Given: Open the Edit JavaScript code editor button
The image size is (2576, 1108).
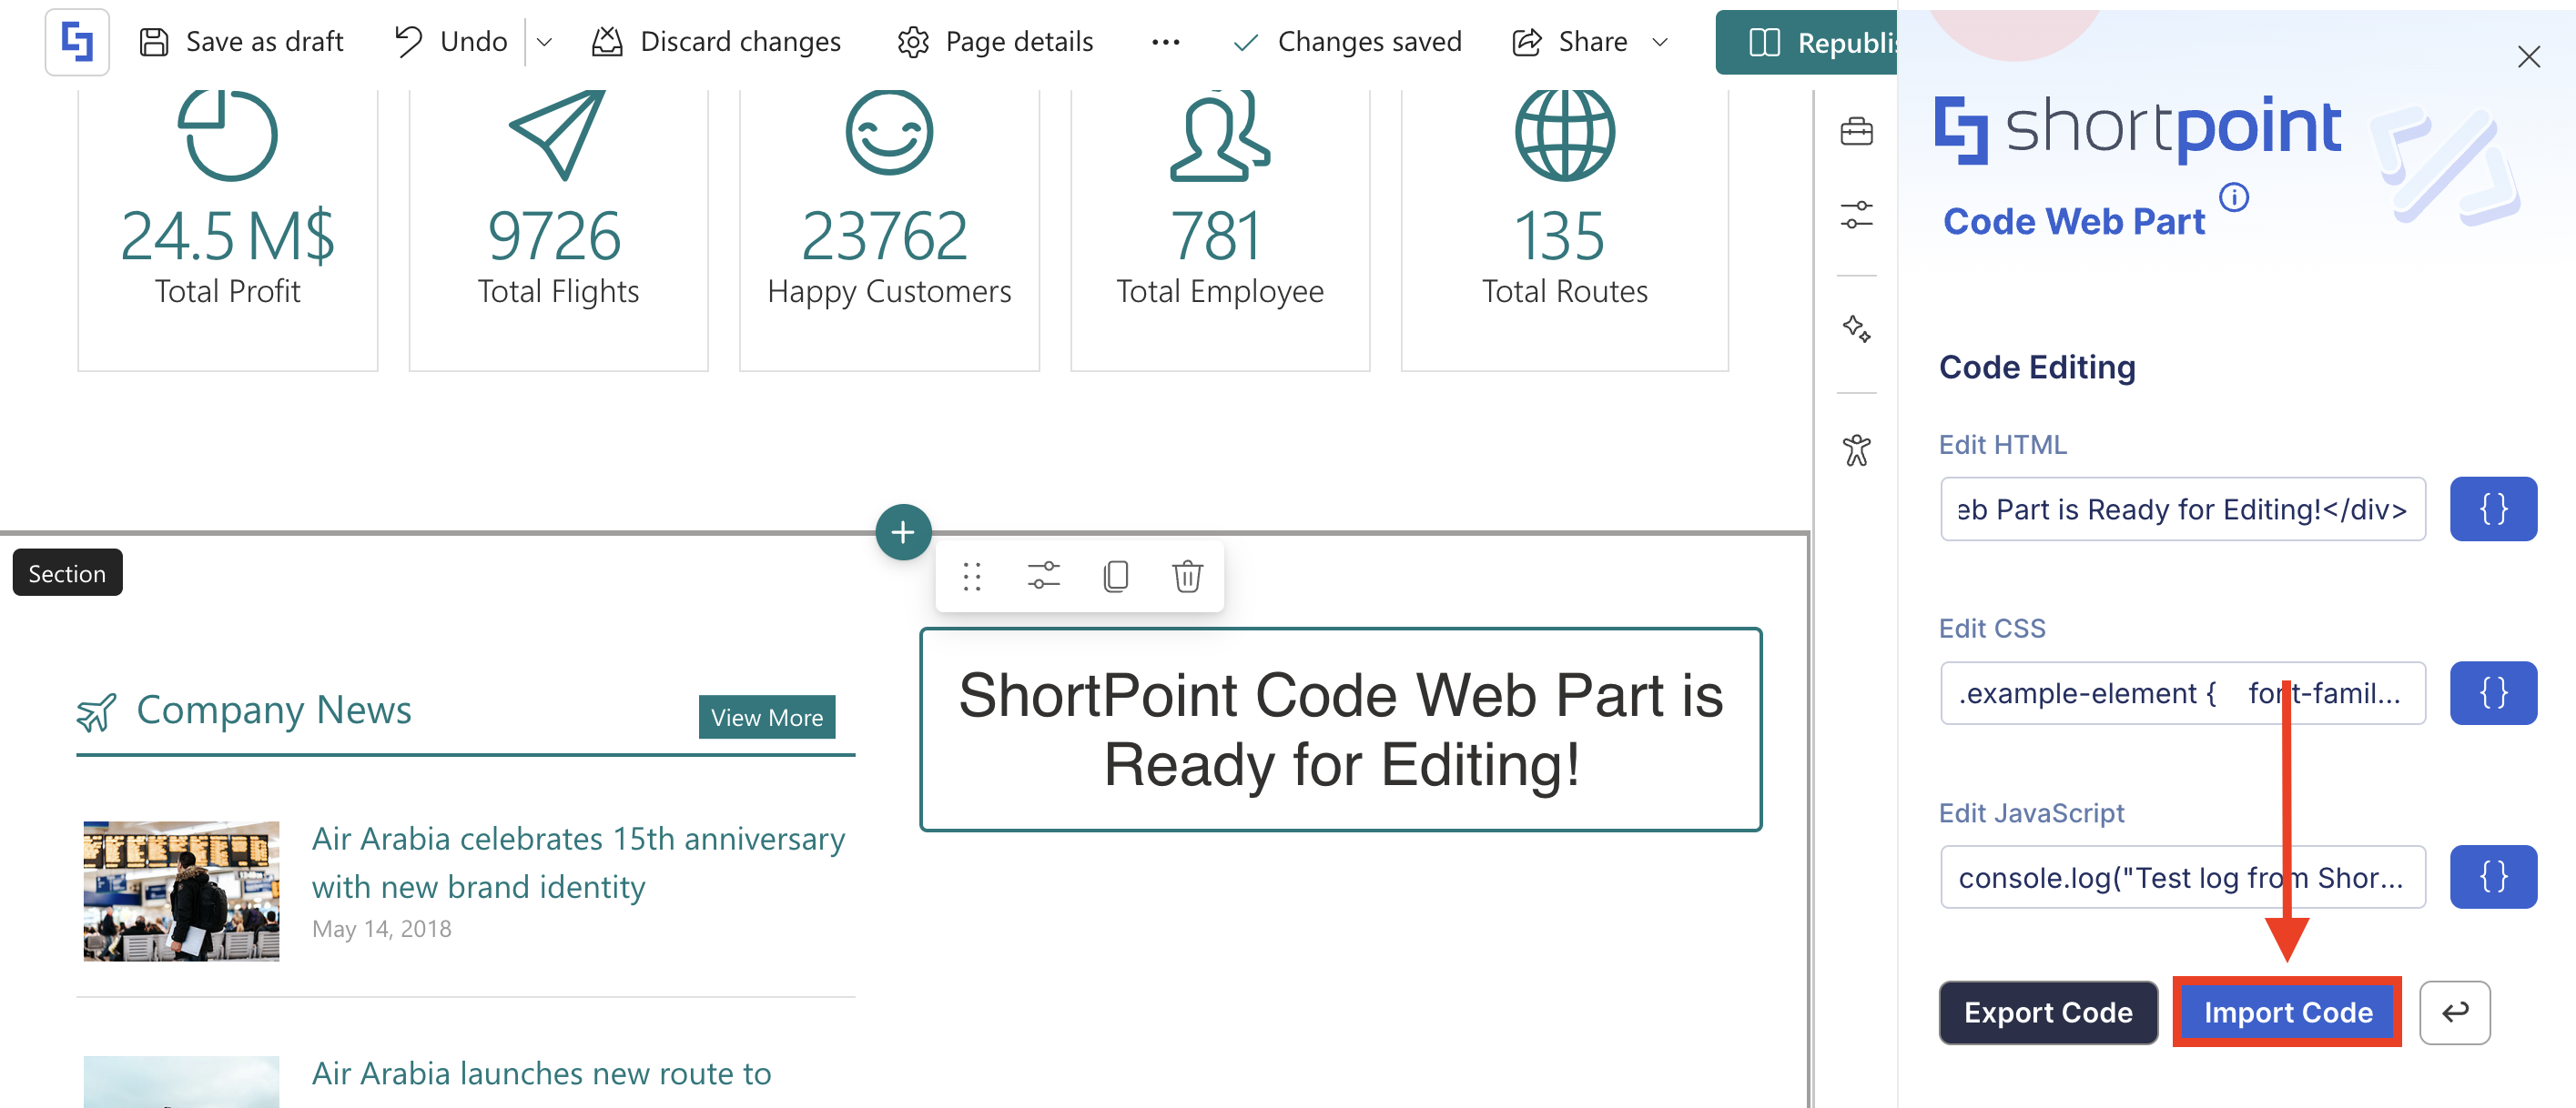Looking at the screenshot, I should point(2492,877).
